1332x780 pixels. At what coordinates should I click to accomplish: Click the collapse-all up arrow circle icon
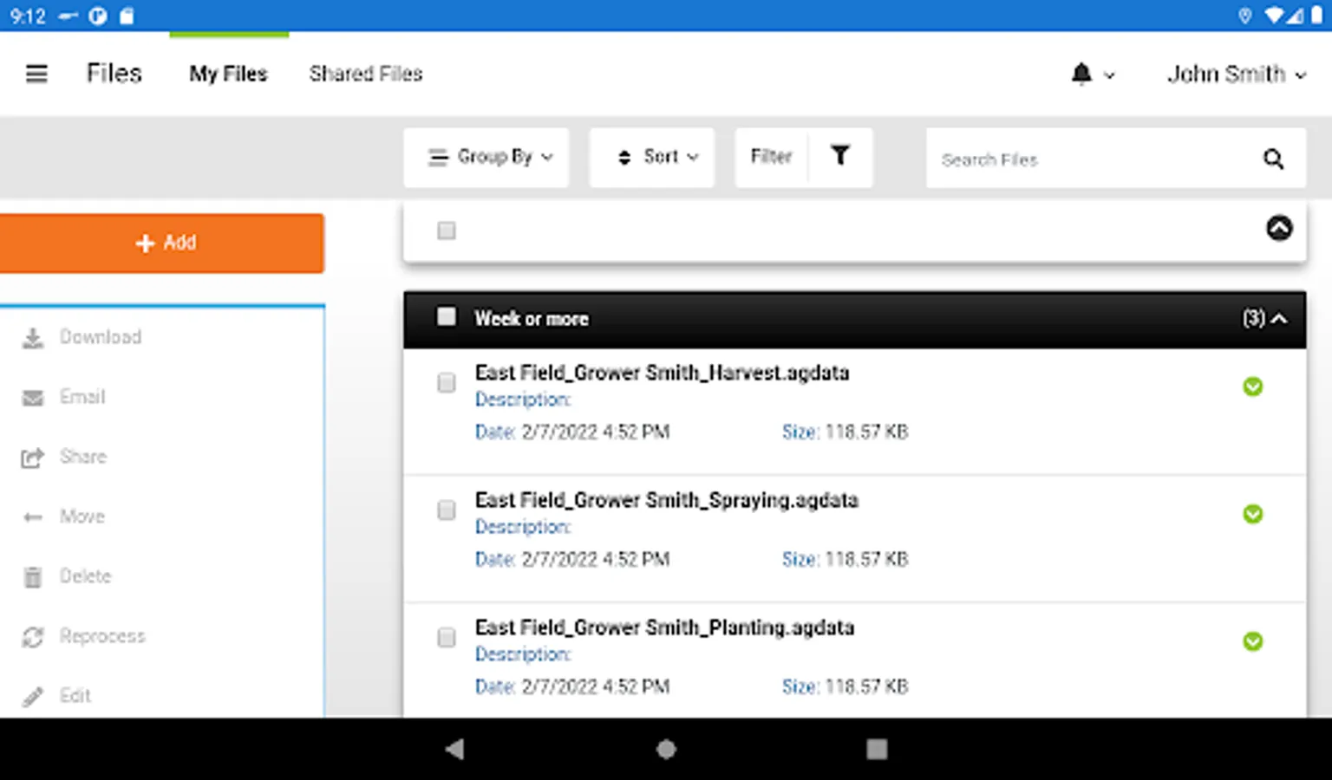1279,229
